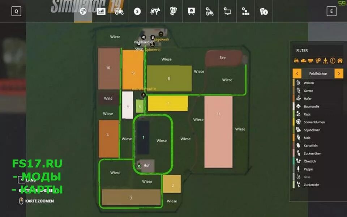347x217 pixels.
Task: Toggle Pappel crop in filter list
Action: (x=318, y=169)
